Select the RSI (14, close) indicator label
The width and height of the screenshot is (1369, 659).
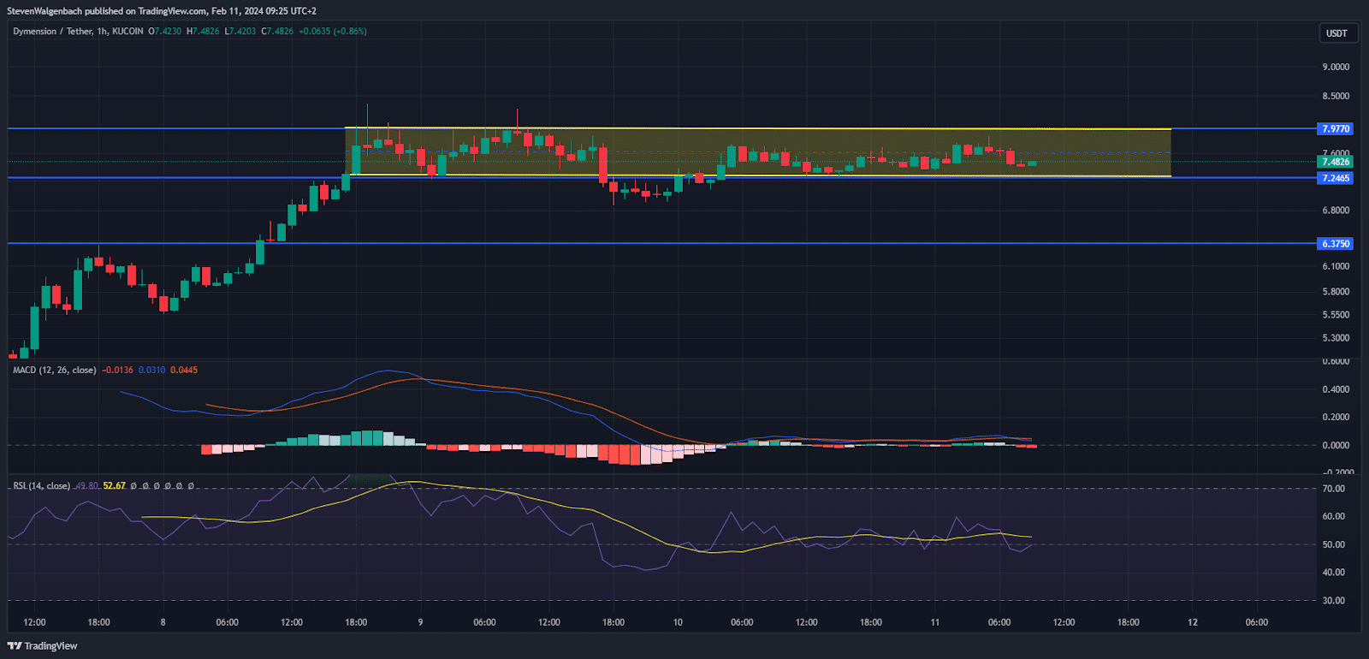click(41, 486)
